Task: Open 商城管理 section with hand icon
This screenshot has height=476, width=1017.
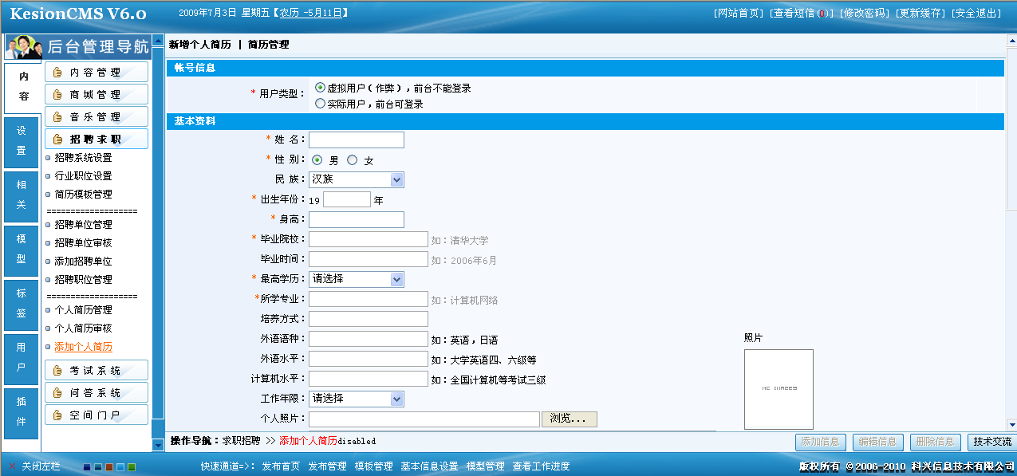Action: 96,95
